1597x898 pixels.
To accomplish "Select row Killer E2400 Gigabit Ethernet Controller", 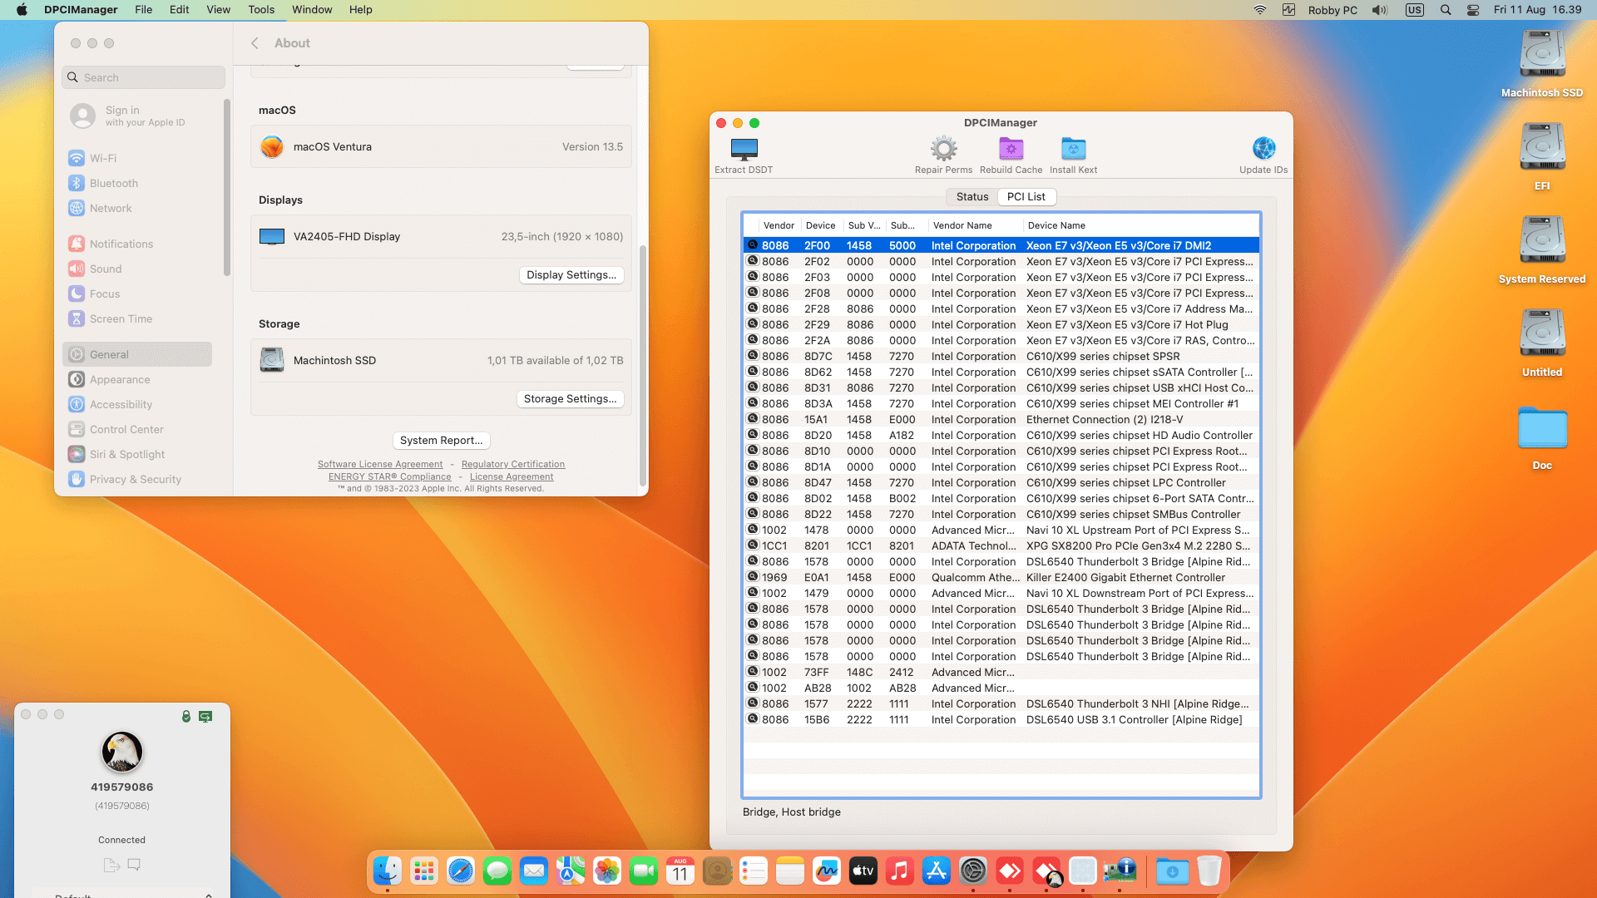I will point(1001,577).
